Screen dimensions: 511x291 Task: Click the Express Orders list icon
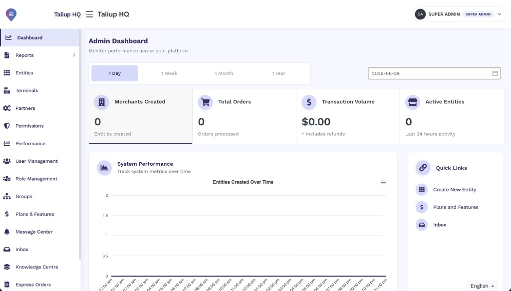coord(7,285)
